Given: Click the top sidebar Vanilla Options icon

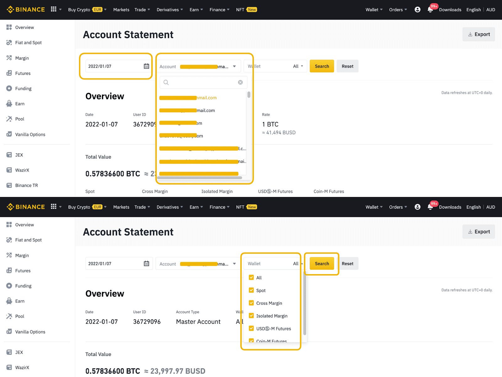Looking at the screenshot, I should [x=9, y=134].
